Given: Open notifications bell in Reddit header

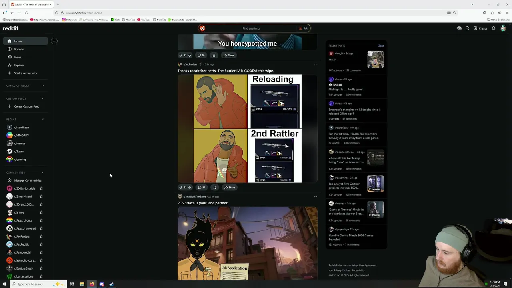Looking at the screenshot, I should (494, 28).
